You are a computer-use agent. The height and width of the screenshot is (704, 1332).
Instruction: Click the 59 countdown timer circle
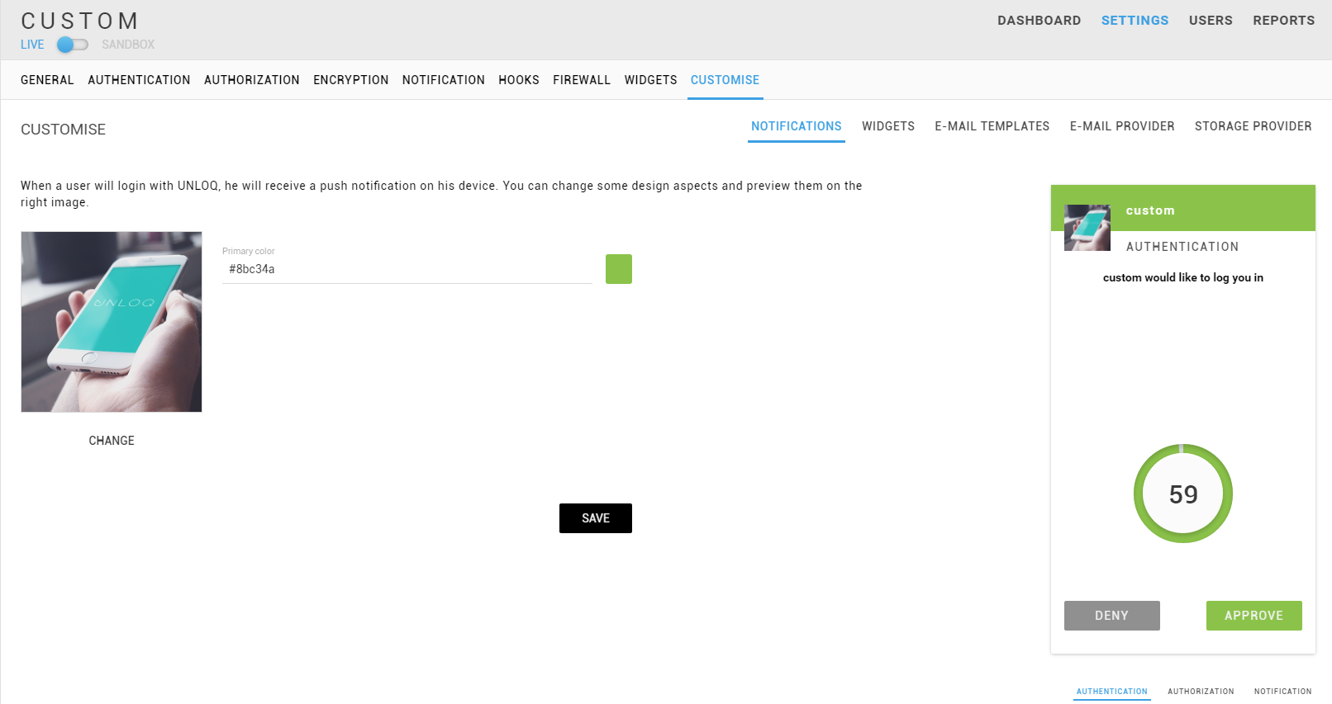pos(1183,494)
